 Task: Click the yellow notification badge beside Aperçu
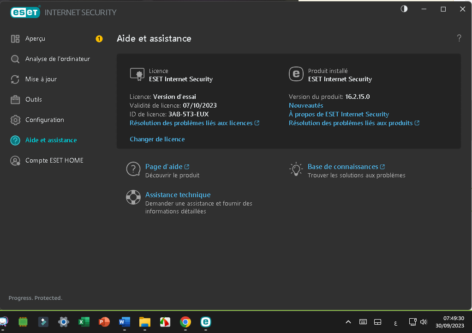coord(99,39)
